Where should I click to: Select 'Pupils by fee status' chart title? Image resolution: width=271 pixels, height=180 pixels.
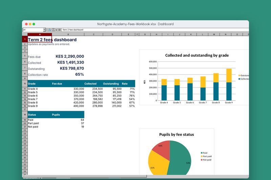[x=176, y=134]
